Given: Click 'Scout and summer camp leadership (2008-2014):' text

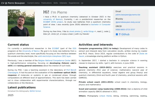Looking at the screenshot, I should click(x=103, y=89).
